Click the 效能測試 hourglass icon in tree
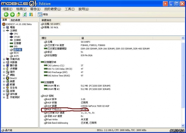Screen dimensions: 186x133 [8, 97]
